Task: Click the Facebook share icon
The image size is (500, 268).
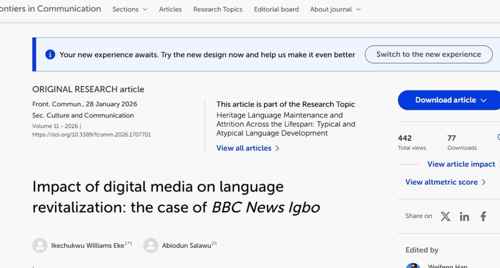Action: 482,217
